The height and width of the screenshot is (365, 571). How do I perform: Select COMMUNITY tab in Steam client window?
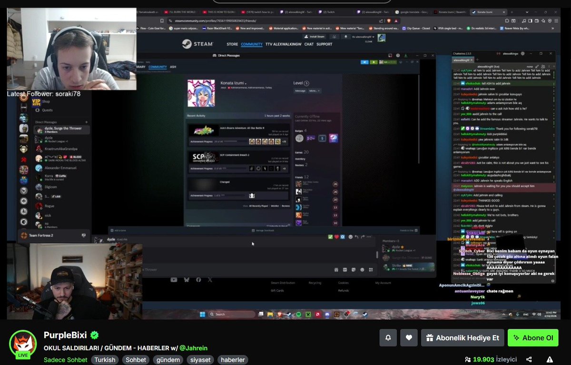(158, 67)
